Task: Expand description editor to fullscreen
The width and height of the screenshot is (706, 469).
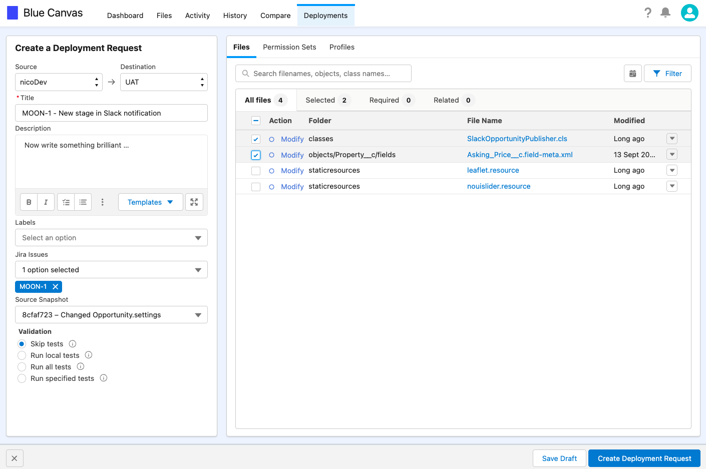Action: click(x=194, y=202)
